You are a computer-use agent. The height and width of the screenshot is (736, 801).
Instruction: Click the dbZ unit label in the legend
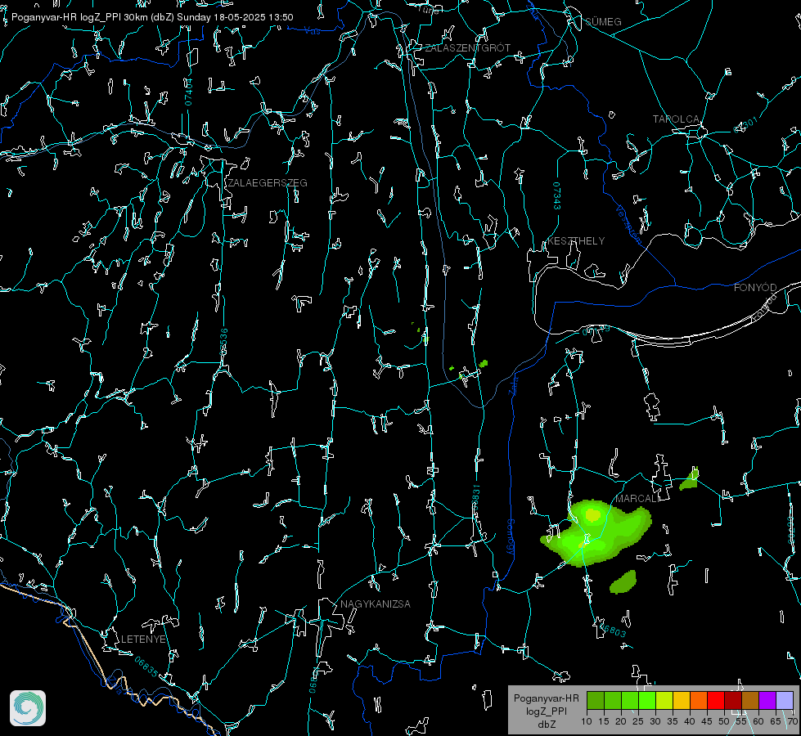tap(546, 725)
